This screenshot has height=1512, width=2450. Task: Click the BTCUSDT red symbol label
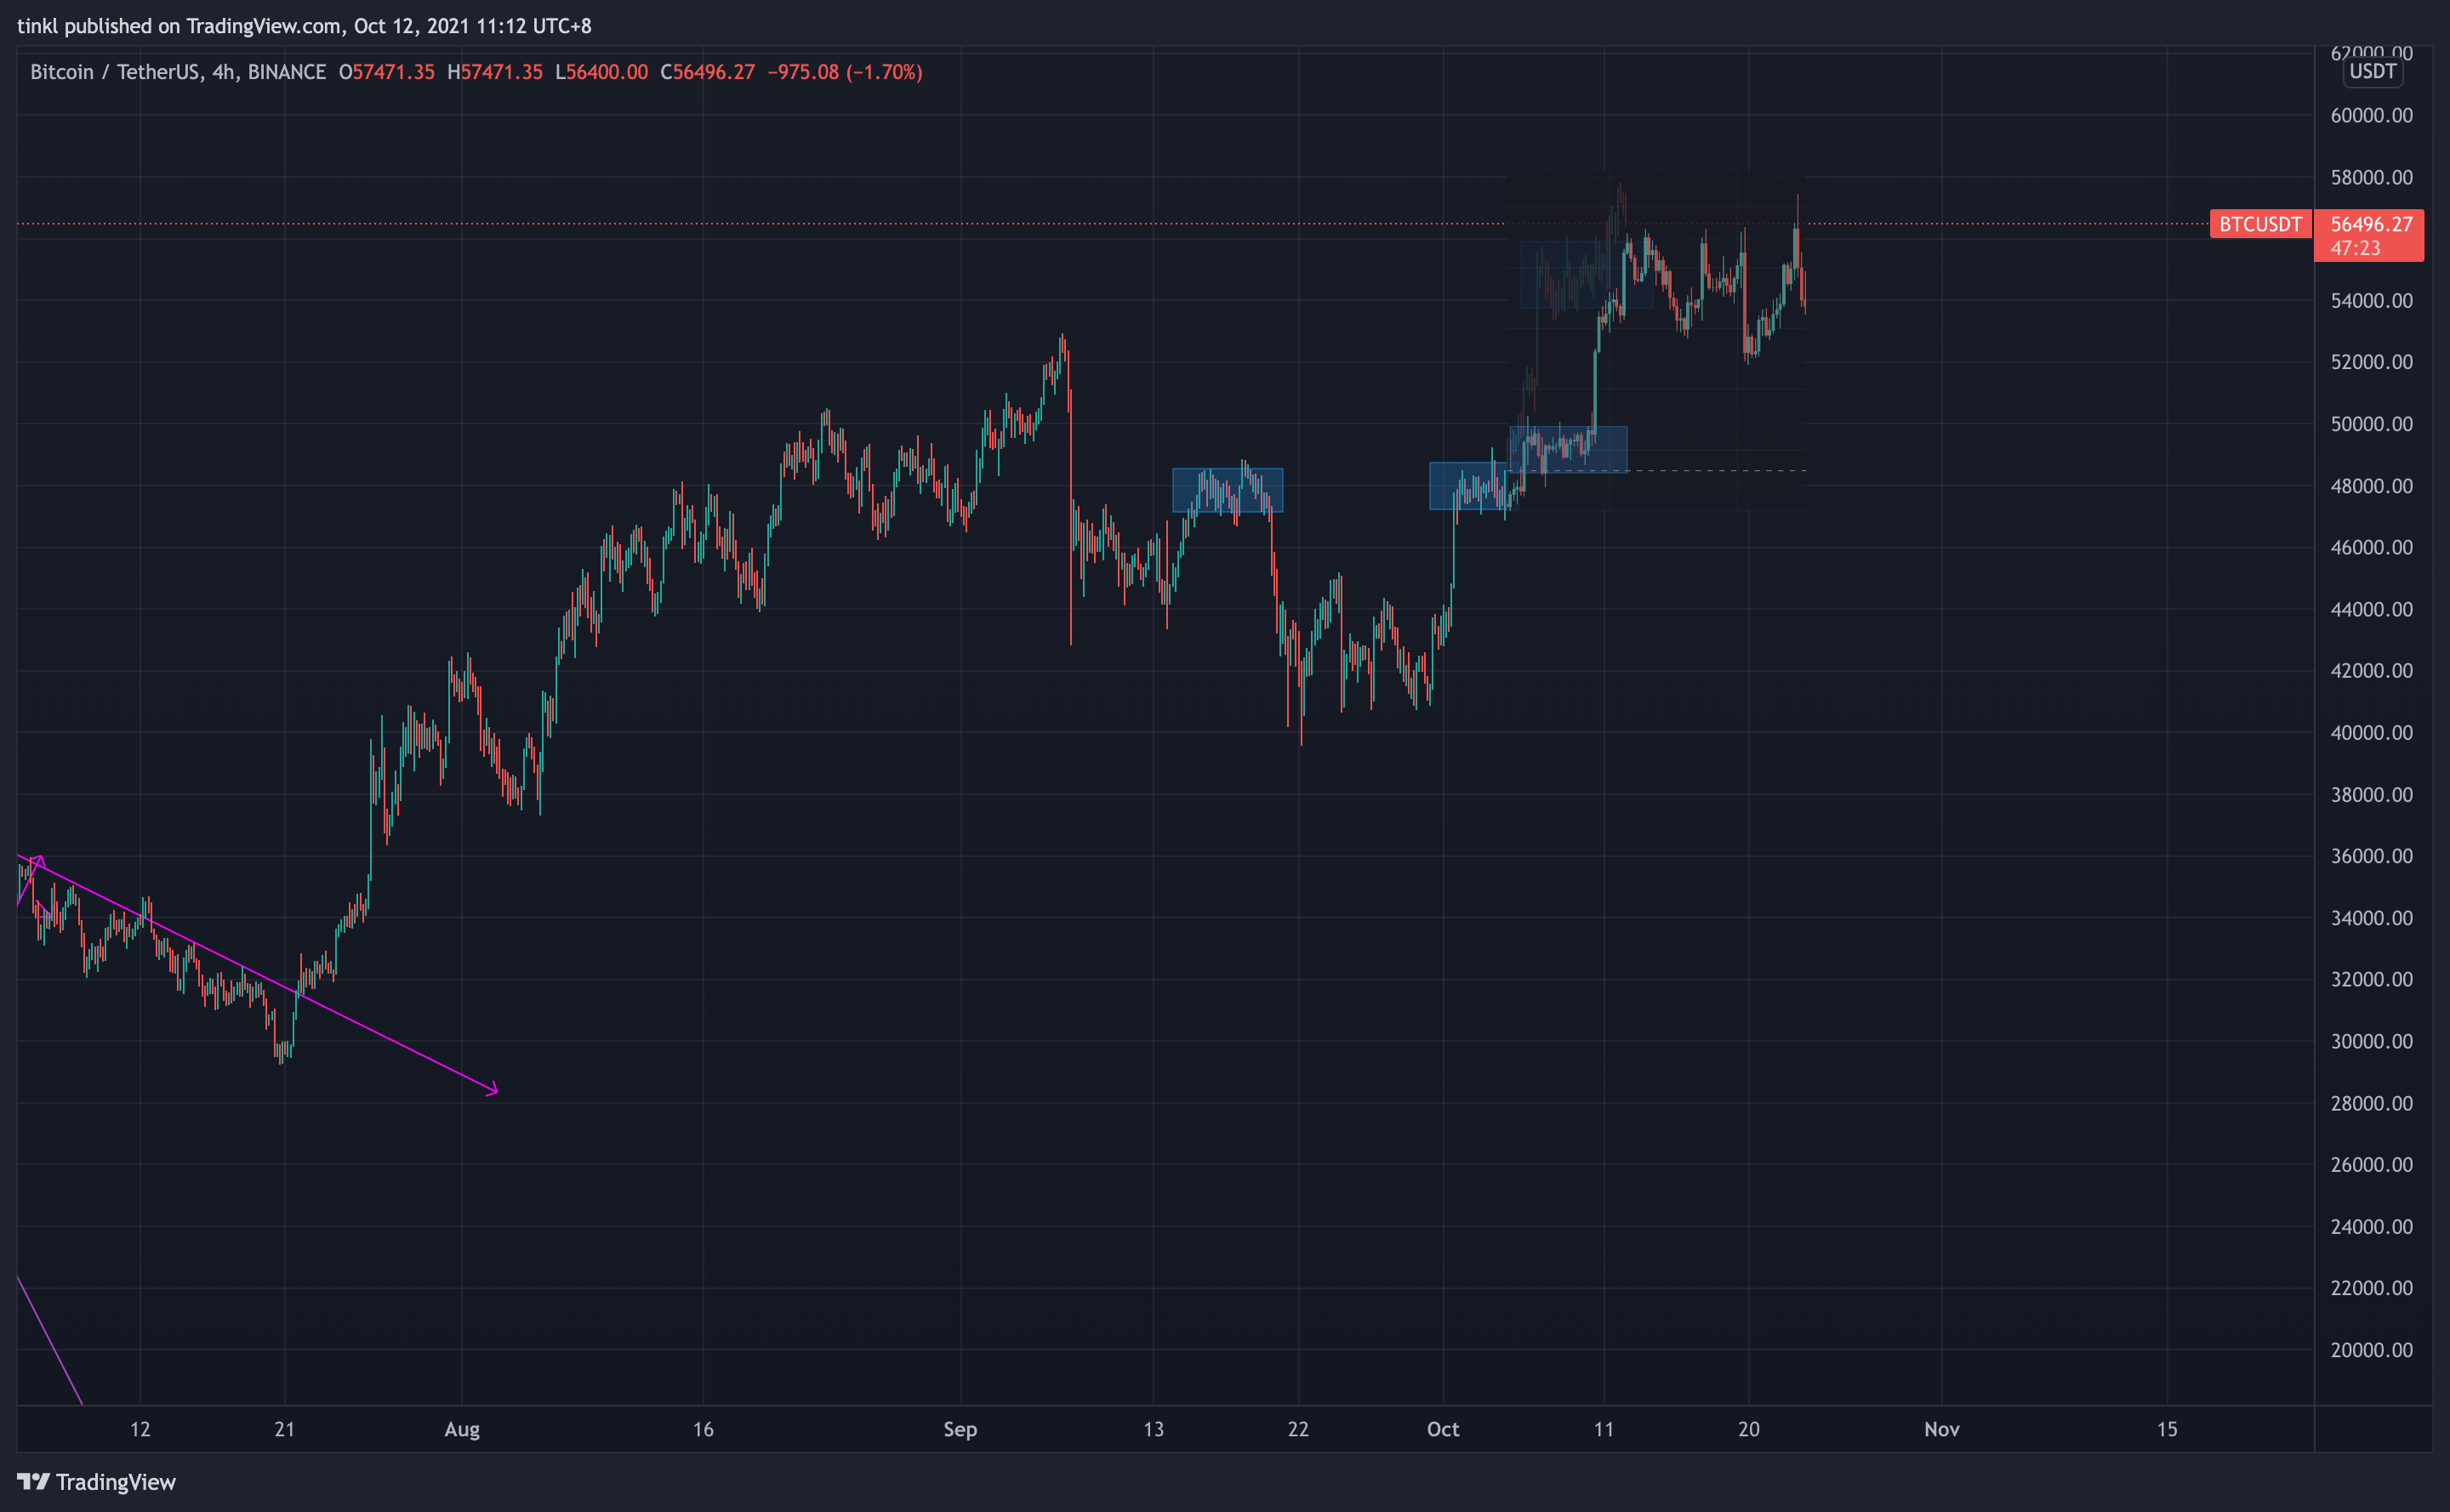click(2260, 224)
